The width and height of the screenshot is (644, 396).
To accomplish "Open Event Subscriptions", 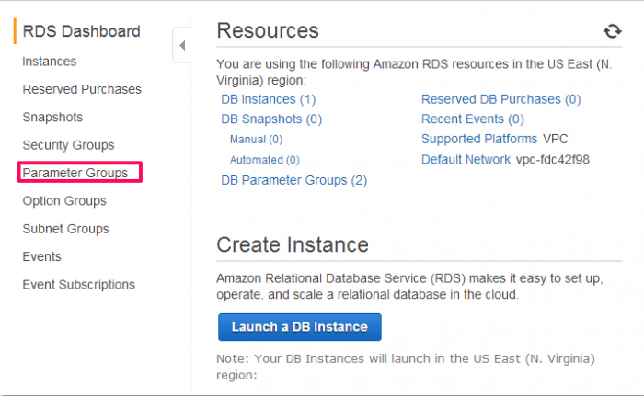I will pos(78,285).
